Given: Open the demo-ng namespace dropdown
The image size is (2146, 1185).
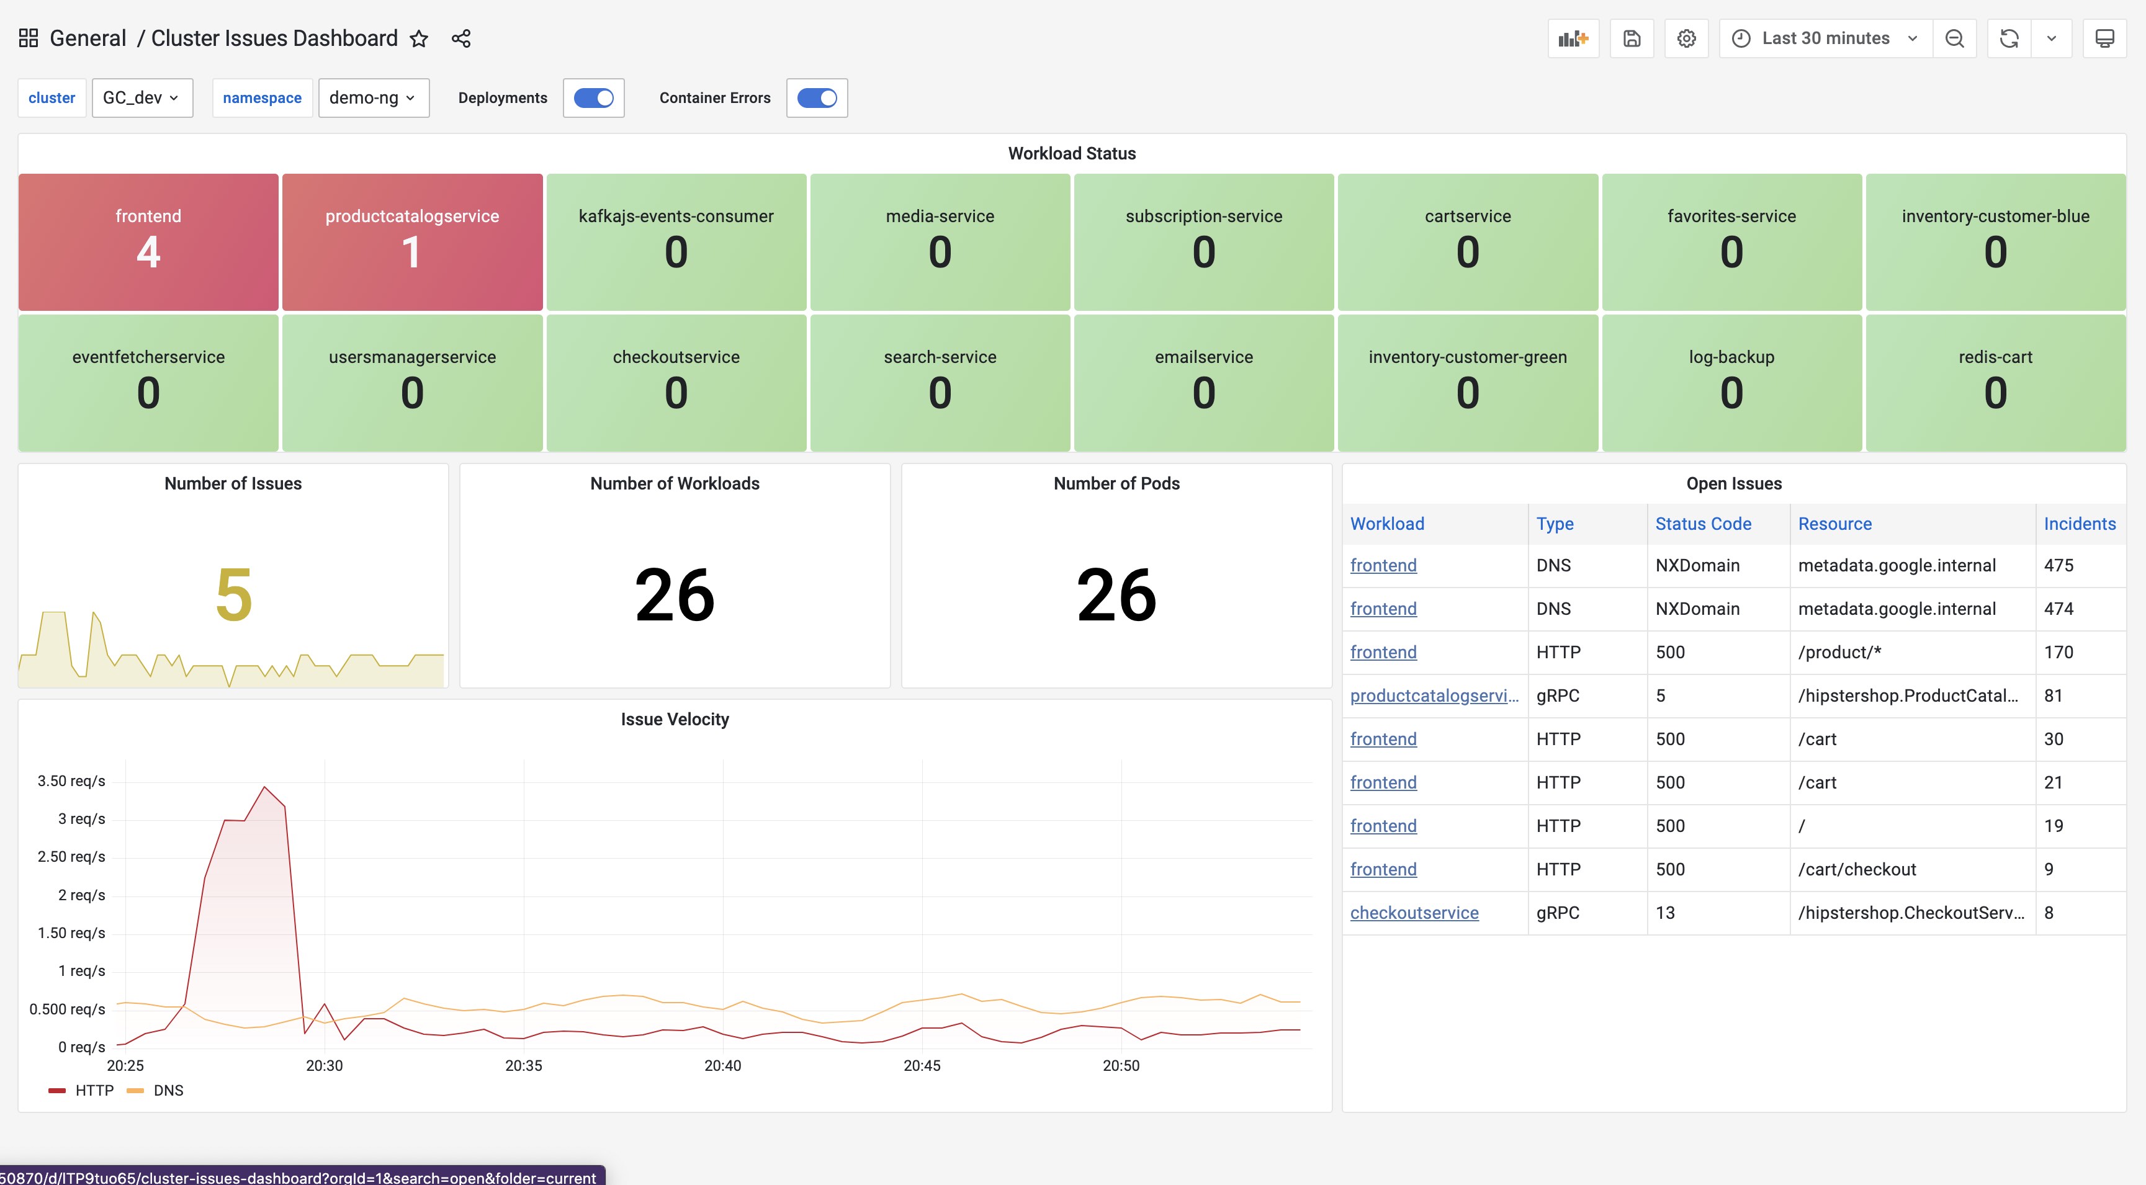Looking at the screenshot, I should pyautogui.click(x=373, y=98).
